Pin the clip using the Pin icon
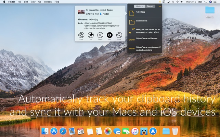Image resolution: width=220 pixels, height=137 pixels. coord(91,35)
